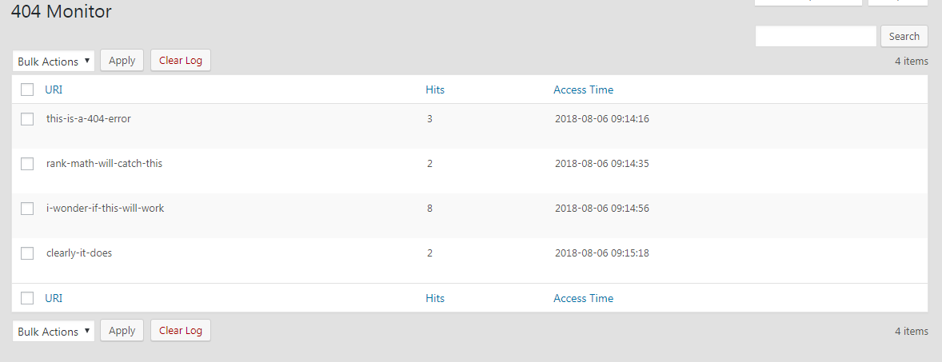Sort by Hits column header
Viewport: 942px width, 362px height.
435,90
